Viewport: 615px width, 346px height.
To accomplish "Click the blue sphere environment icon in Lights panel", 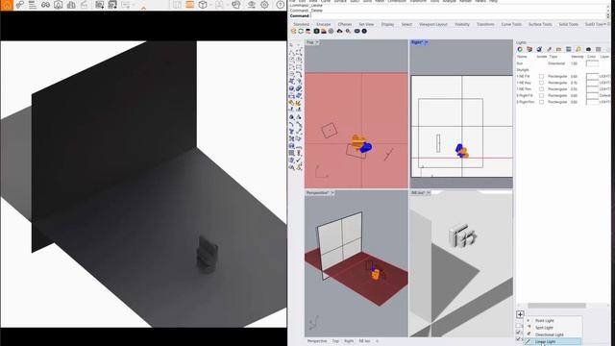I will point(539,49).
